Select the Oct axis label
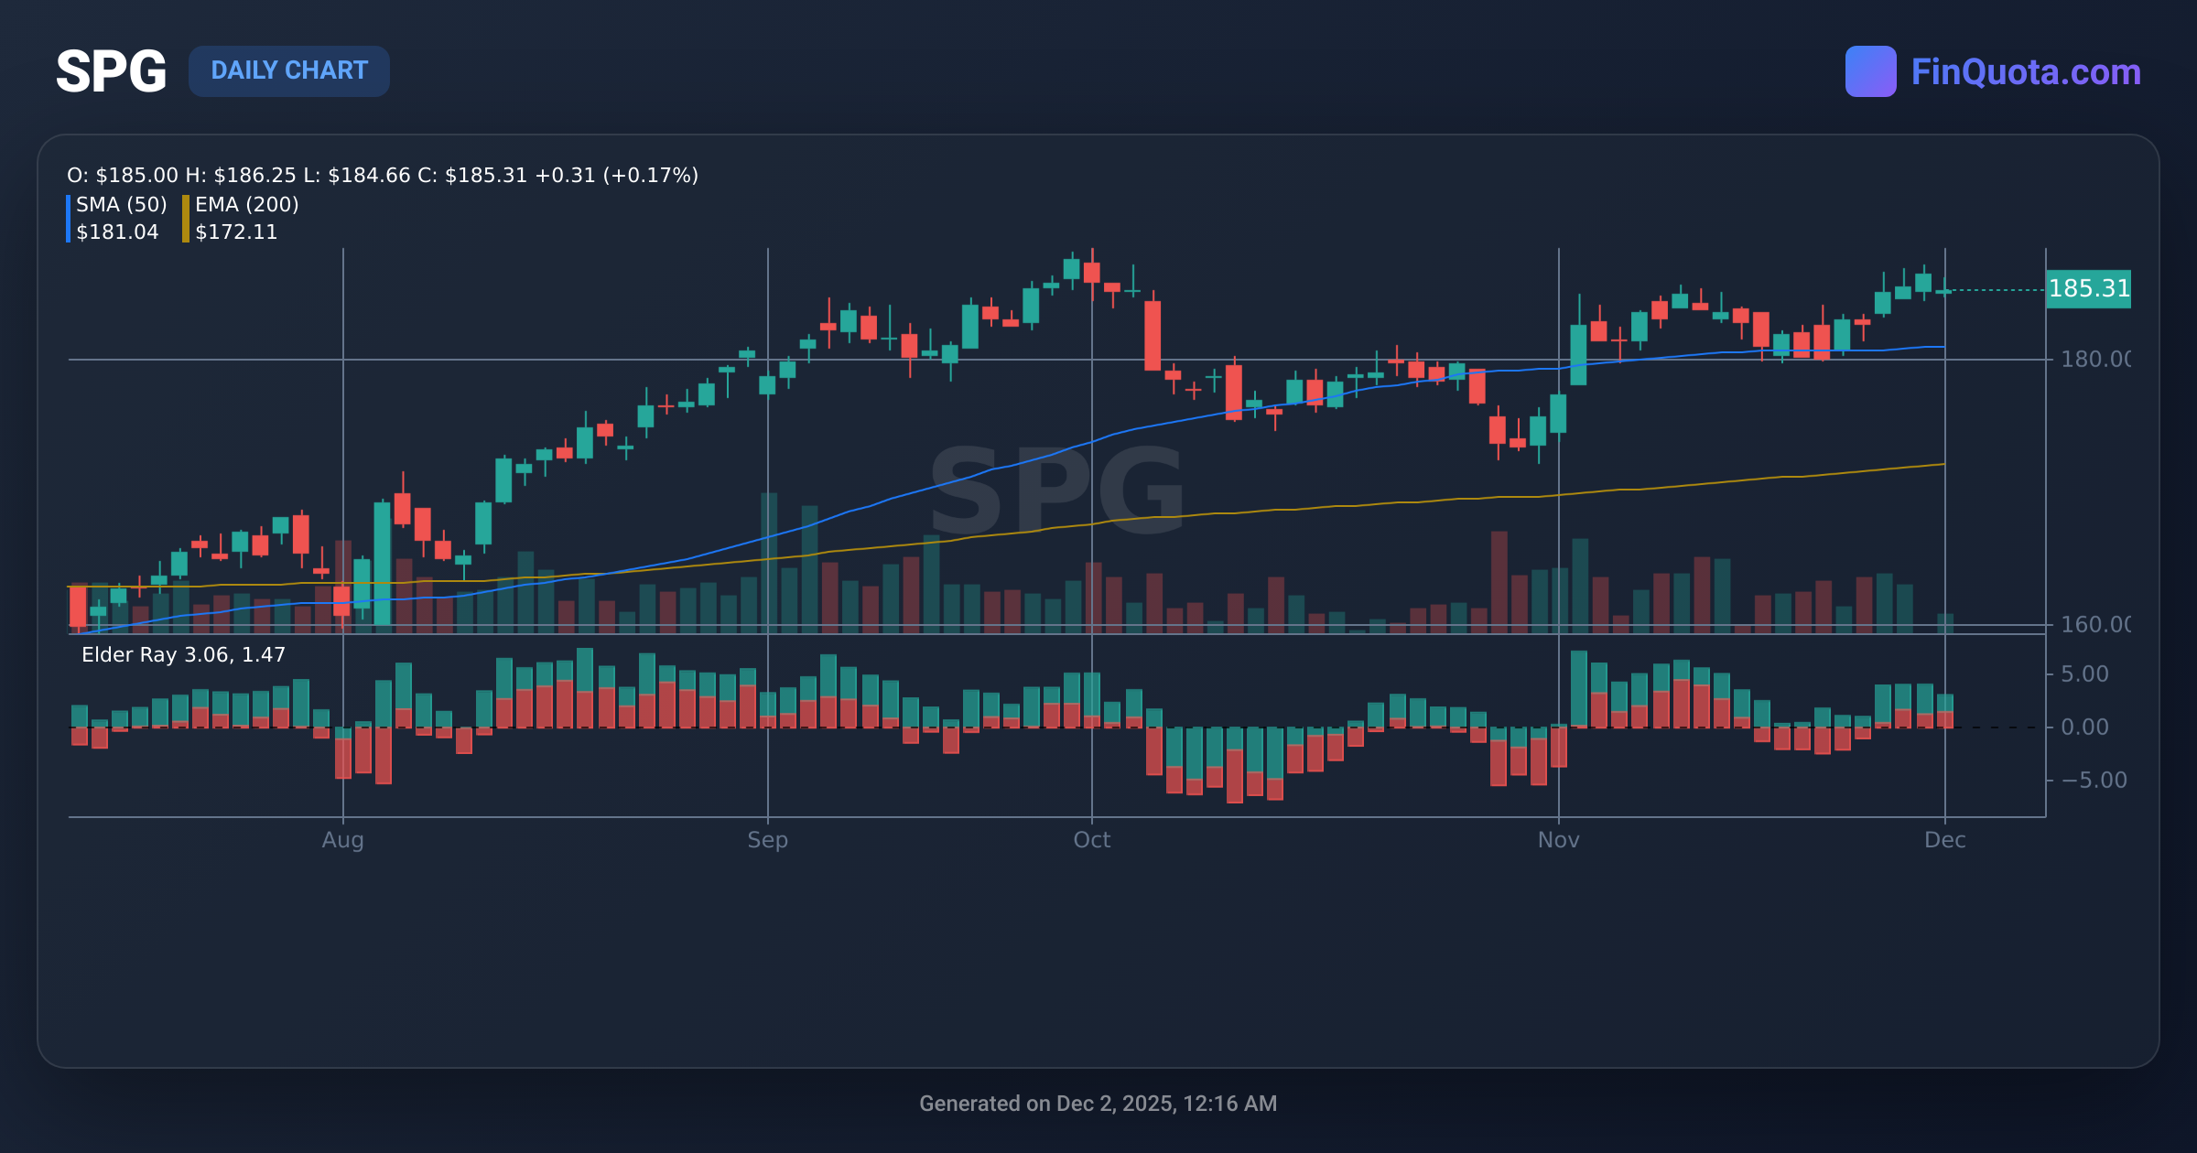Image resolution: width=2197 pixels, height=1153 pixels. tap(1092, 840)
